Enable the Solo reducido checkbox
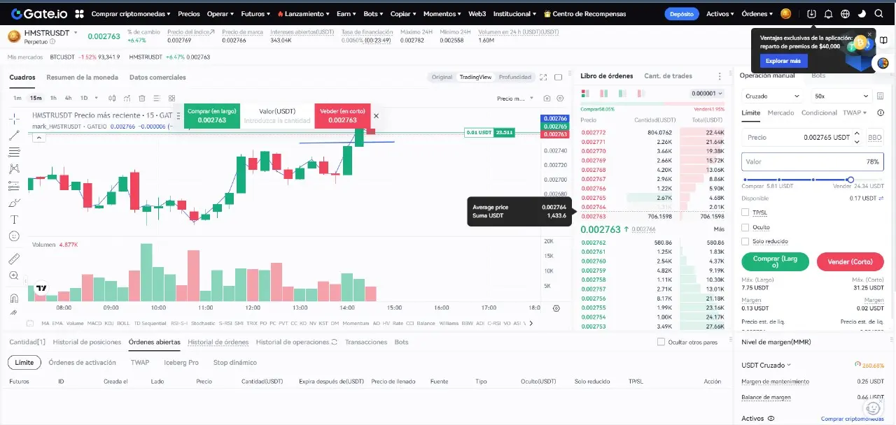This screenshot has width=896, height=425. coord(745,241)
